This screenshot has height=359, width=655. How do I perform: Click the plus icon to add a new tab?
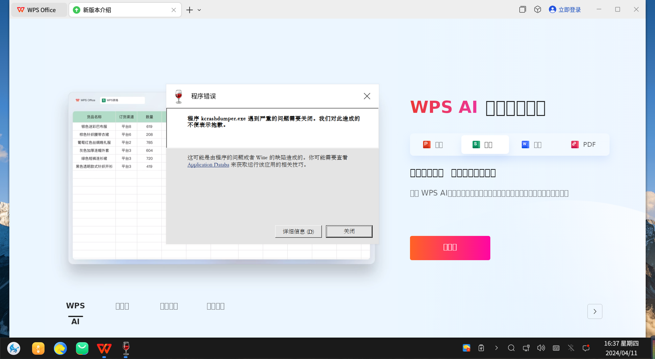189,10
